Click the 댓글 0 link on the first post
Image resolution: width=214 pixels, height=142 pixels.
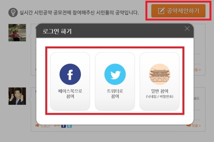pyautogui.click(x=197, y=70)
